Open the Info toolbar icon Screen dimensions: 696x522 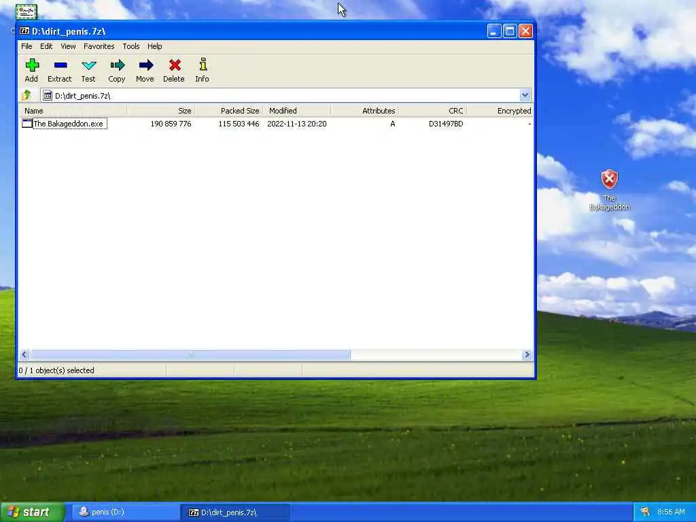[203, 65]
